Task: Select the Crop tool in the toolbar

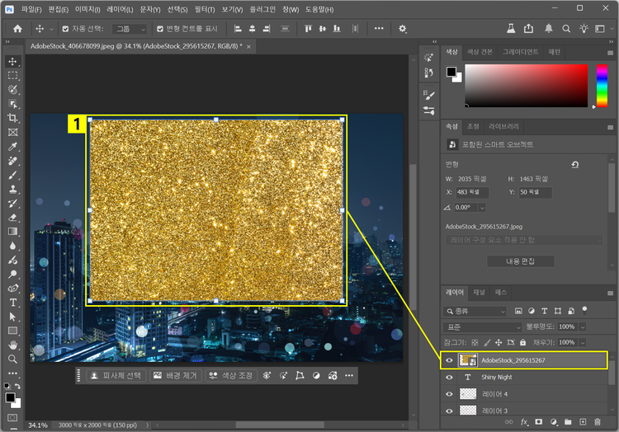Action: 12,118
